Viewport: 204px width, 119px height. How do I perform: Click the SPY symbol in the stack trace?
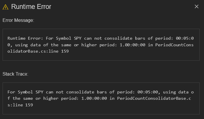(x=40, y=92)
